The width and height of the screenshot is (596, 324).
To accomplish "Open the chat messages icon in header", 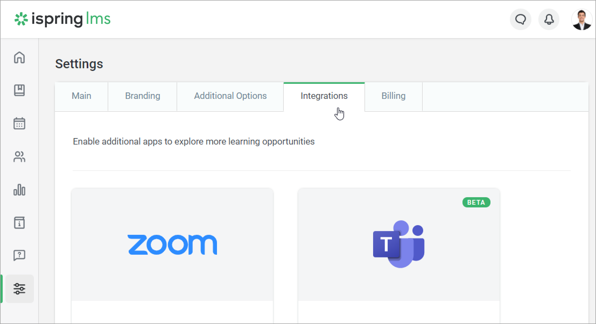I will coord(520,19).
